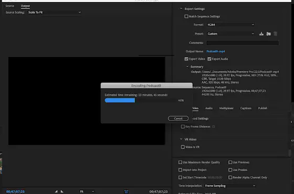Click the Estimated time remaining text
Screen dimensions: 294x194
coord(136,95)
